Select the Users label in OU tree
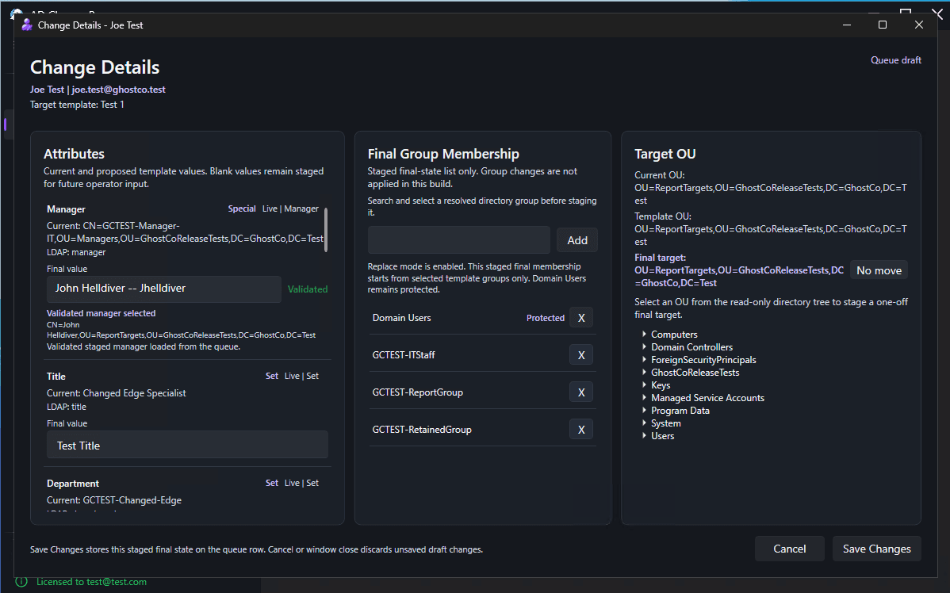 tap(662, 436)
